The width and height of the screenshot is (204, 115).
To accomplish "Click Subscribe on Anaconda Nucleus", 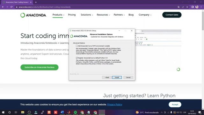I will tap(40, 67).
